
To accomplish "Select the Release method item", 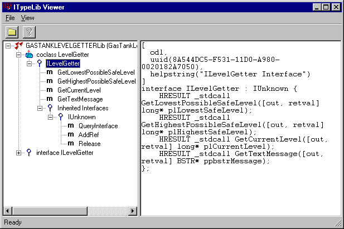I will [x=90, y=144].
